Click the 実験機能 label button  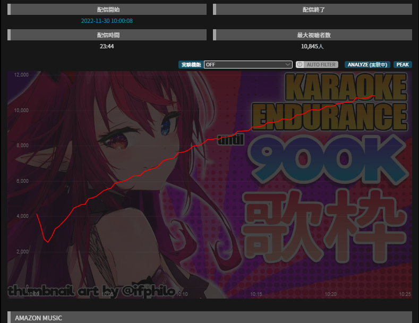click(191, 64)
